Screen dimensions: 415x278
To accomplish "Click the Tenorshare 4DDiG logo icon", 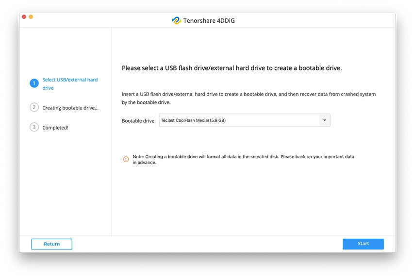I will 176,20.
